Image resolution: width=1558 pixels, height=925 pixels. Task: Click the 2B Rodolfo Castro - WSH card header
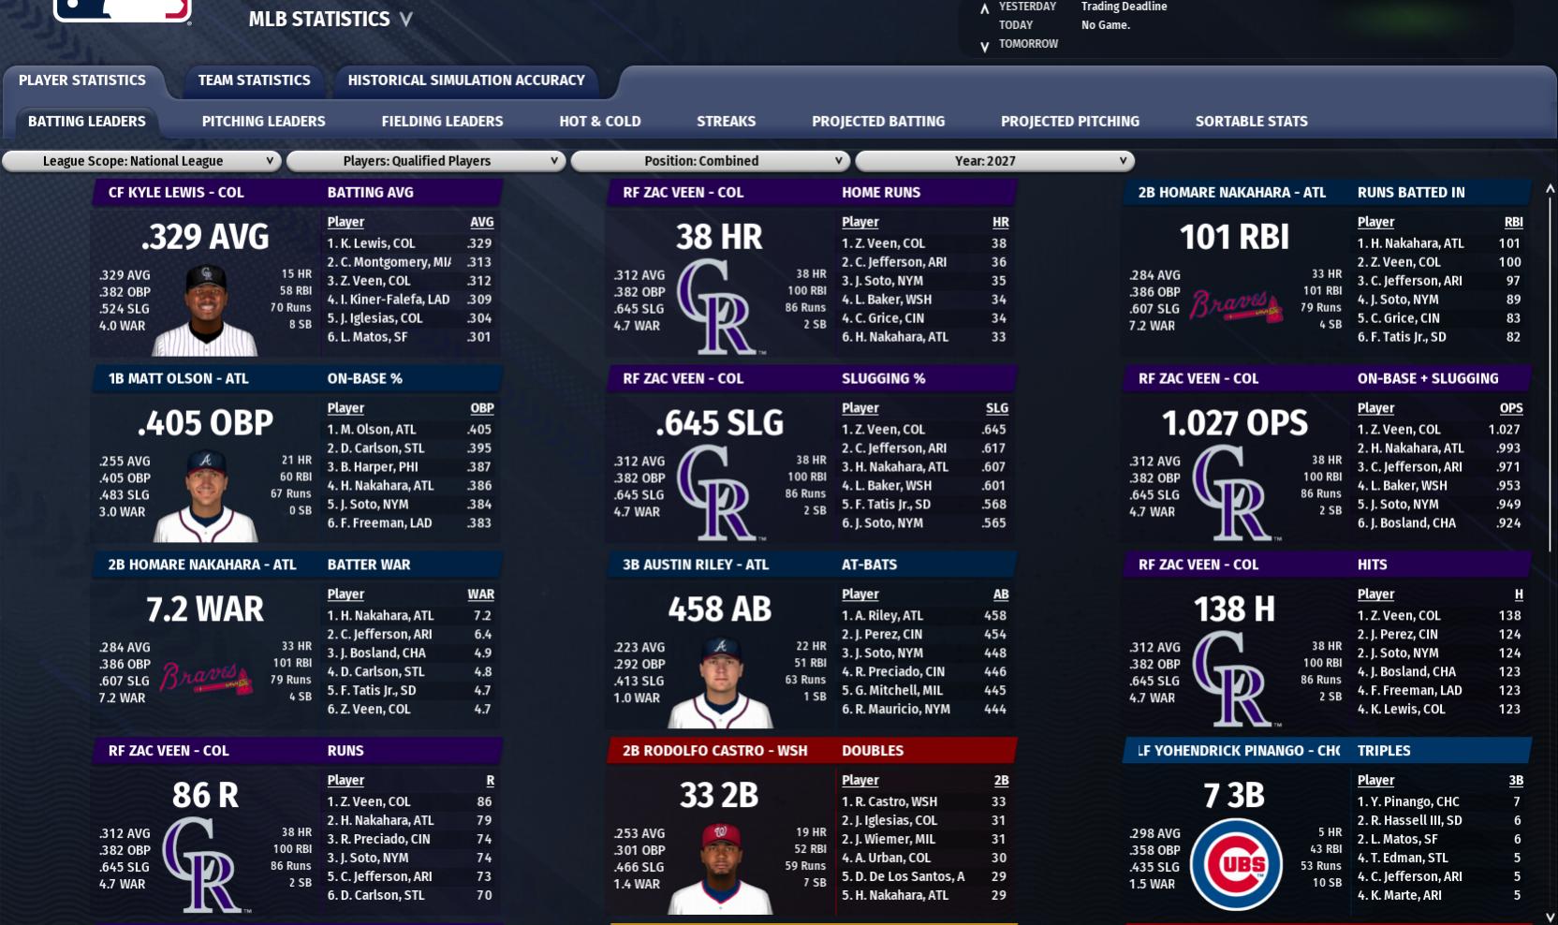point(715,751)
